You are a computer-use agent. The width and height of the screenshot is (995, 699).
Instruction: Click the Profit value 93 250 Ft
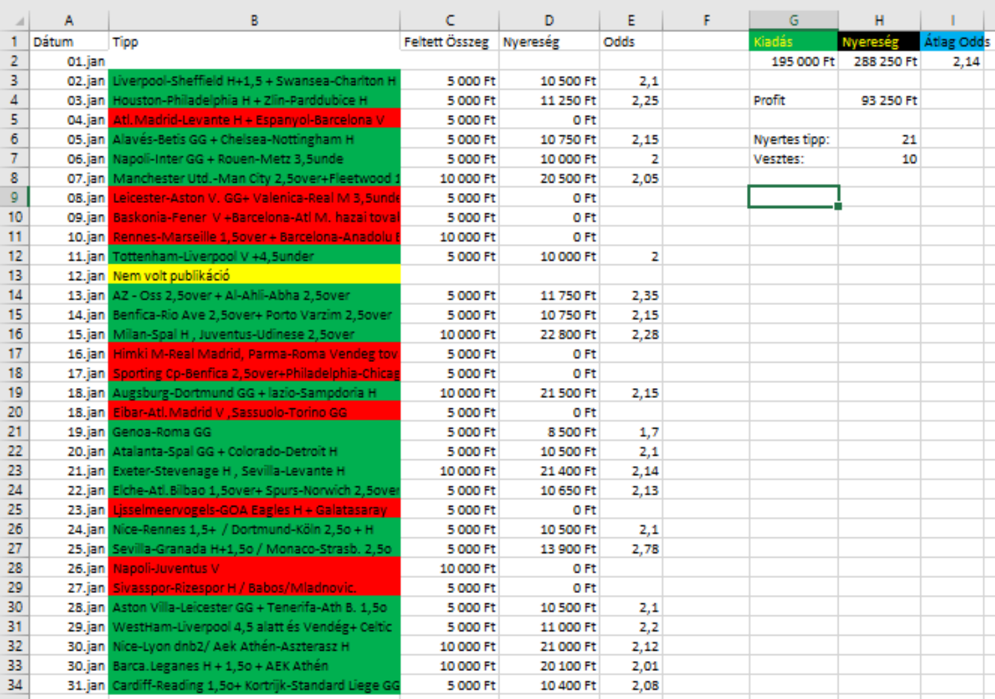[x=878, y=100]
